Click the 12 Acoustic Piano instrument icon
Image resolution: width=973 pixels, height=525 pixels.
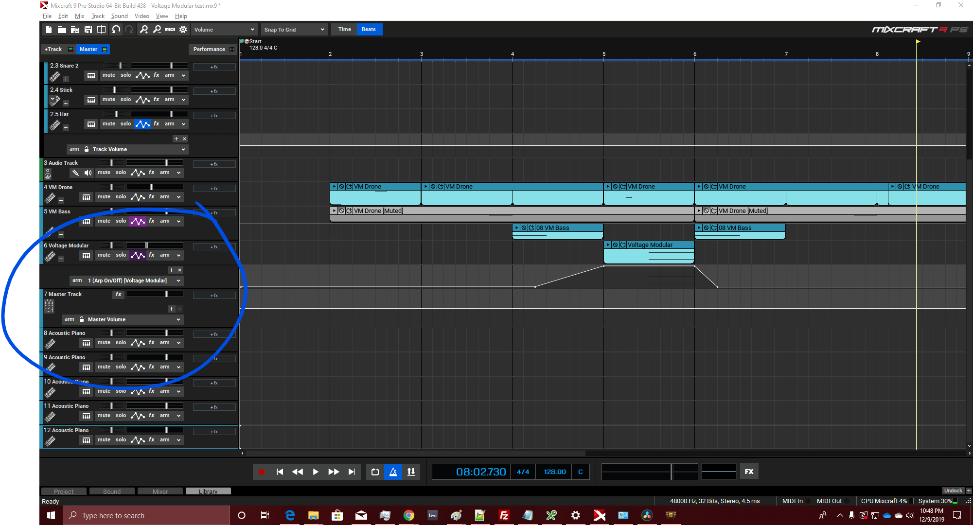click(50, 441)
